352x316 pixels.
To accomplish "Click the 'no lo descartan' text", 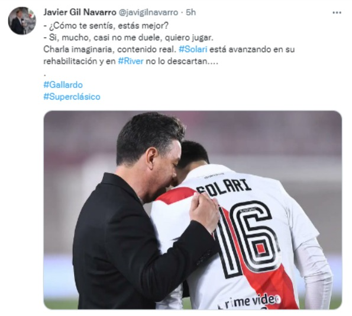I will point(182,61).
